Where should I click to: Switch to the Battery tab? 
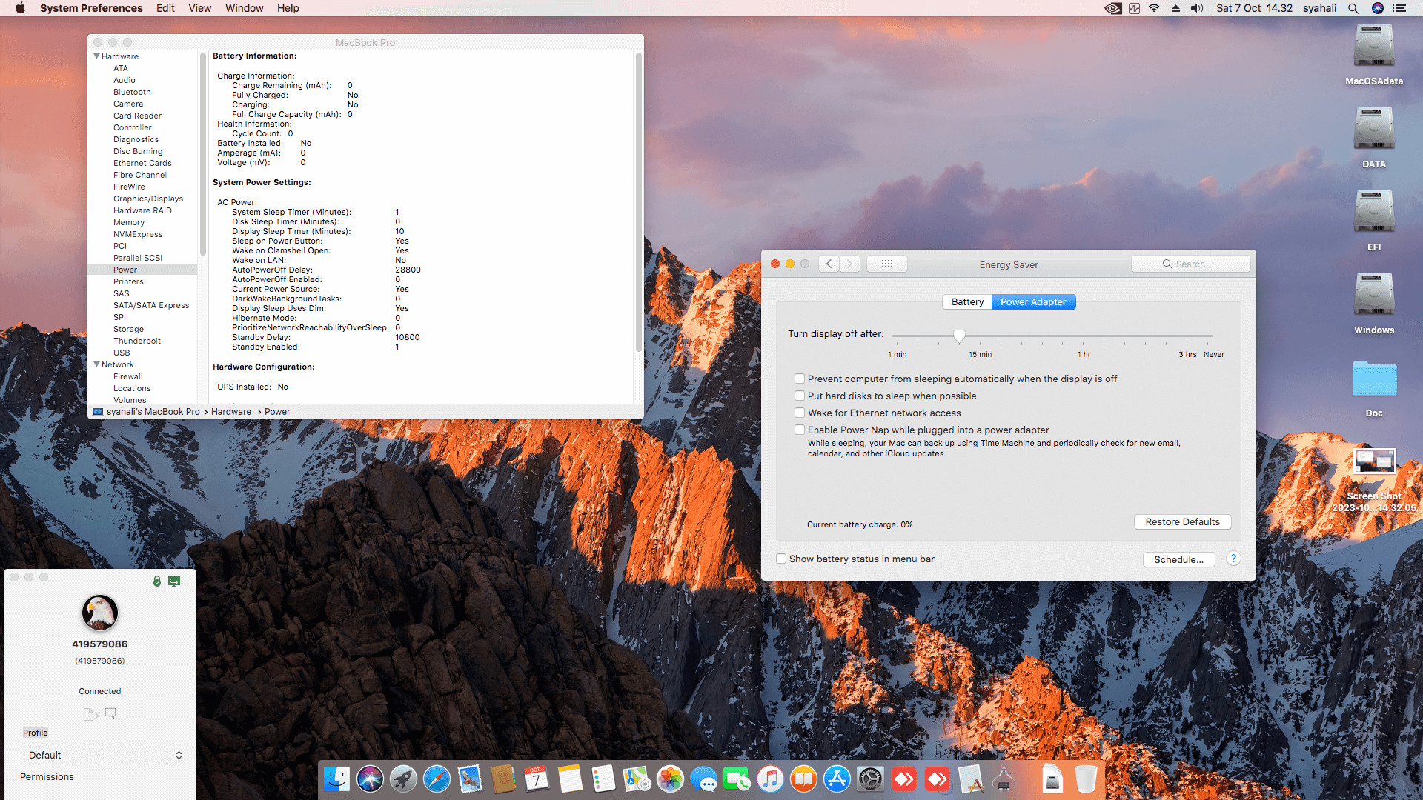pyautogui.click(x=967, y=301)
